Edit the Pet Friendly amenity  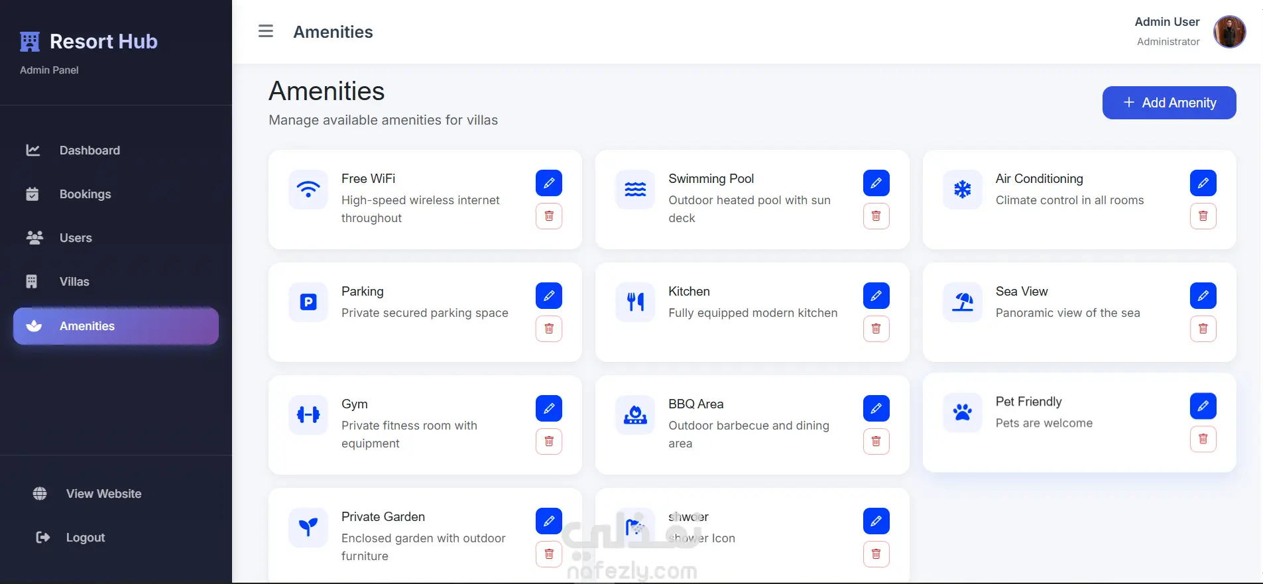1203,406
